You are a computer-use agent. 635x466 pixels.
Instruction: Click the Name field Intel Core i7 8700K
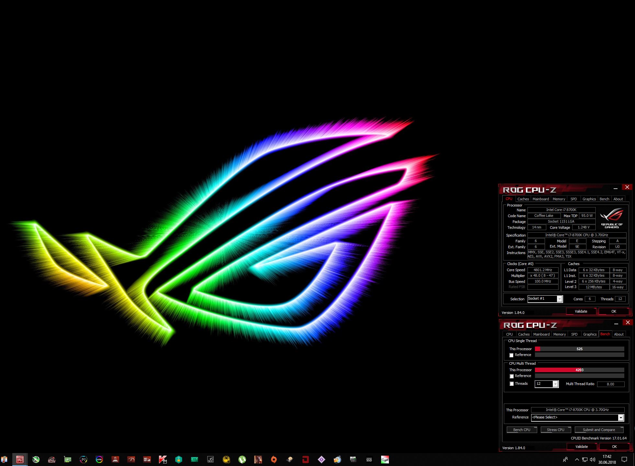[x=561, y=210]
